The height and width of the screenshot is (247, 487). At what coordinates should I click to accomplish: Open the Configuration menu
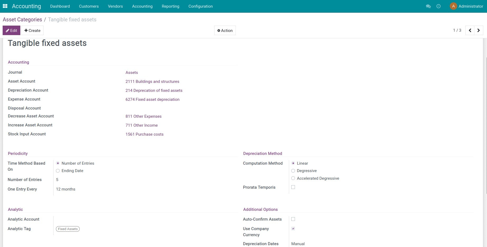pyautogui.click(x=200, y=6)
